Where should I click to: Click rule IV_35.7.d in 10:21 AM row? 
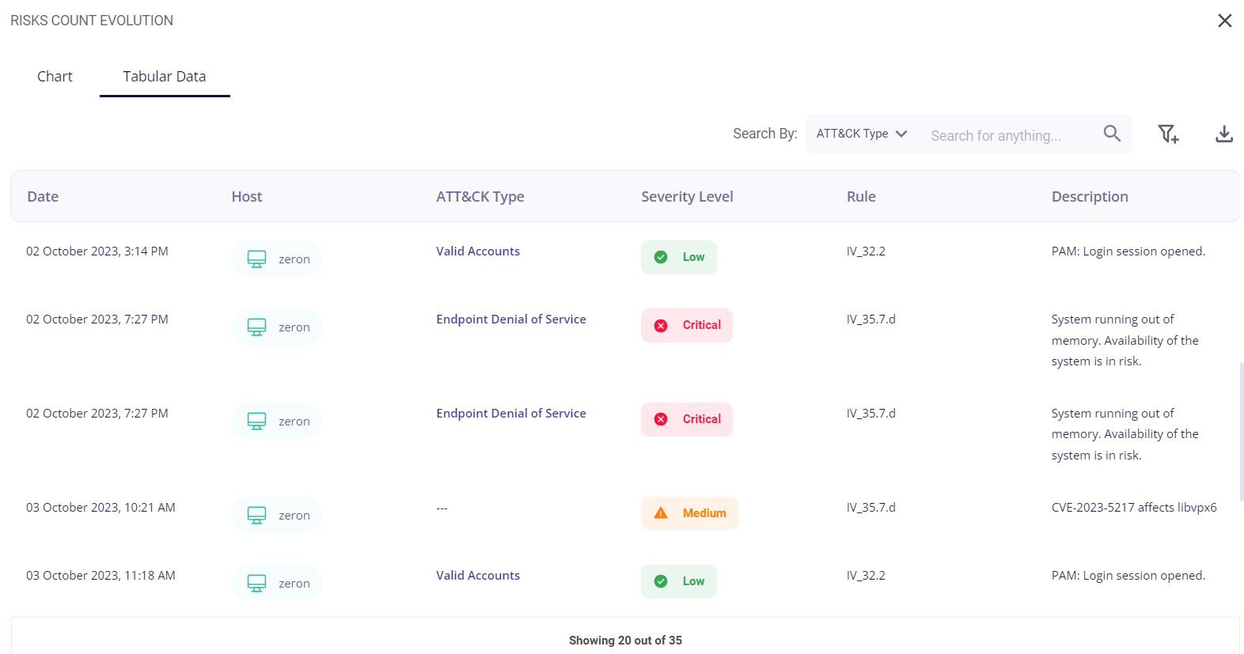(870, 508)
